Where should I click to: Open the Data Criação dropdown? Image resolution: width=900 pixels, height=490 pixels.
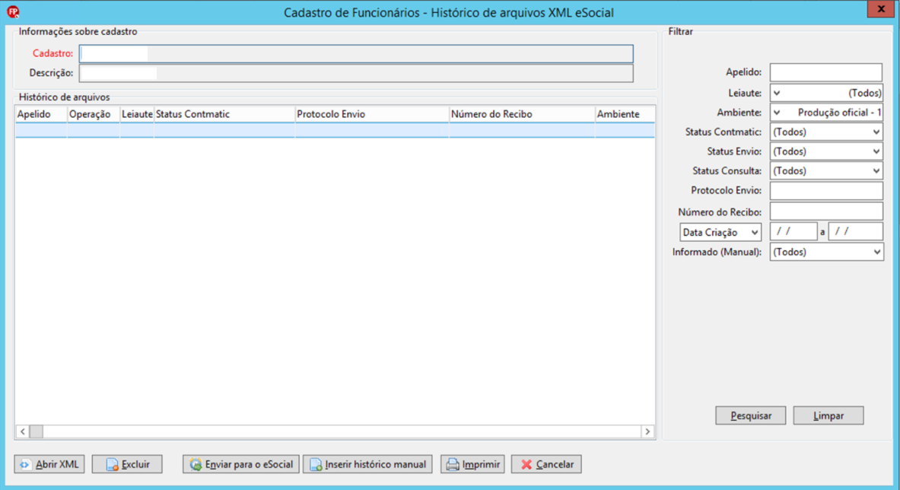[720, 232]
